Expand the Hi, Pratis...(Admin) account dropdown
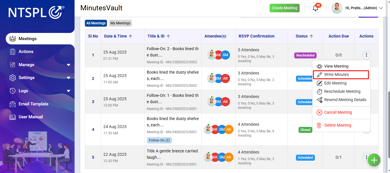This screenshot has height=173, width=390. click(364, 8)
